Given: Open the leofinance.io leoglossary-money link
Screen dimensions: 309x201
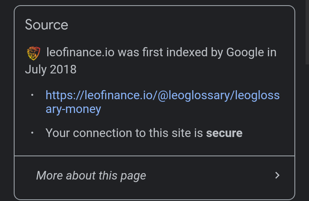Looking at the screenshot, I should click(163, 102).
